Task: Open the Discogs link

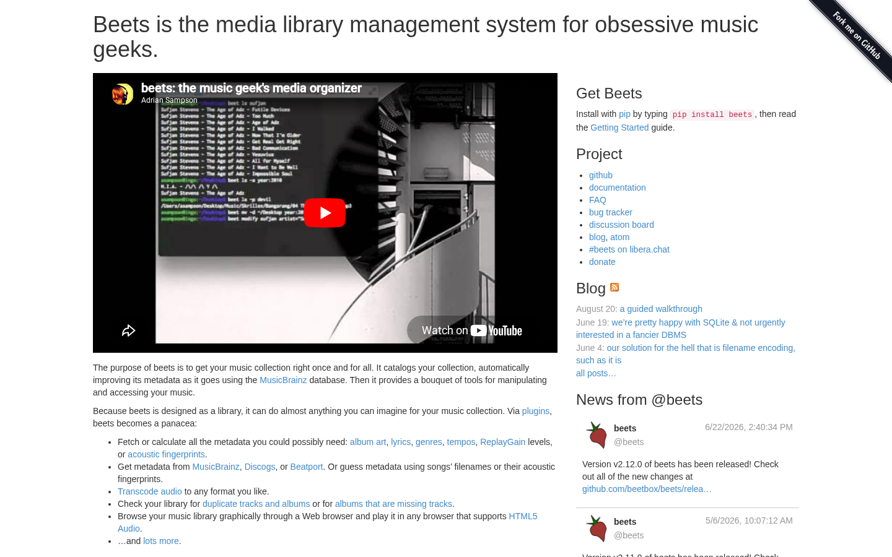Action: tap(260, 467)
